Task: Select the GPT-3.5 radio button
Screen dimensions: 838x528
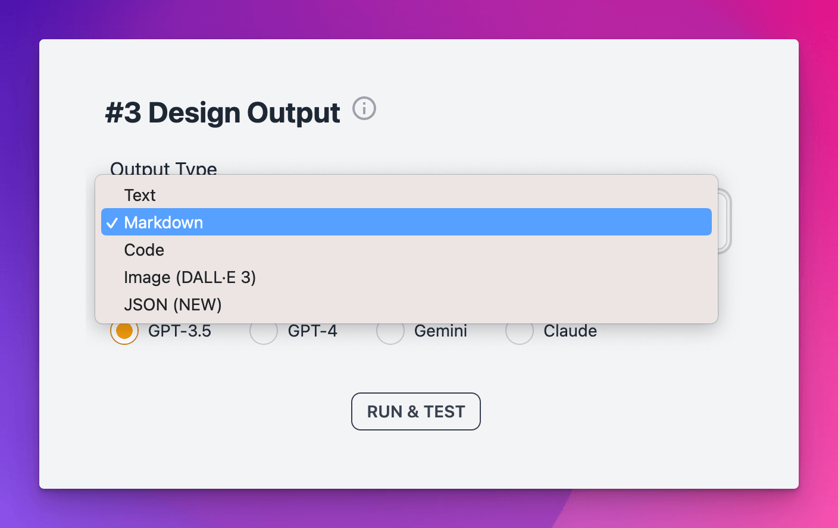Action: coord(124,331)
